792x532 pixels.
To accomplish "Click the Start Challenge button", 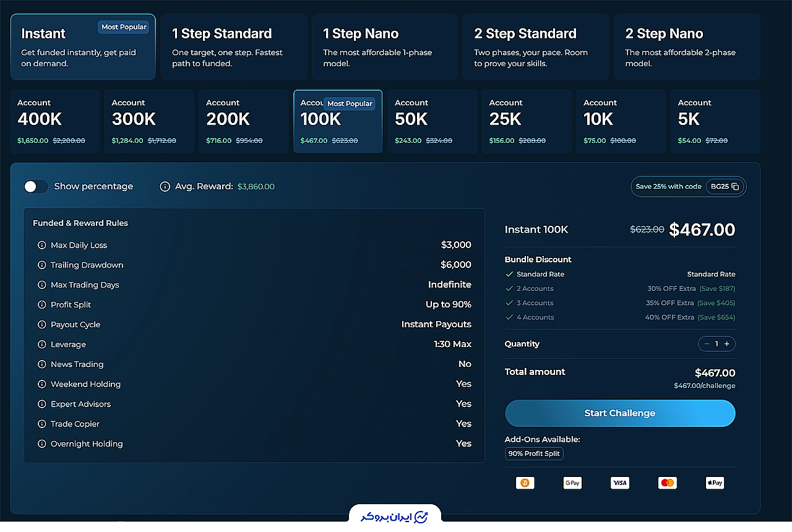I will click(x=620, y=413).
